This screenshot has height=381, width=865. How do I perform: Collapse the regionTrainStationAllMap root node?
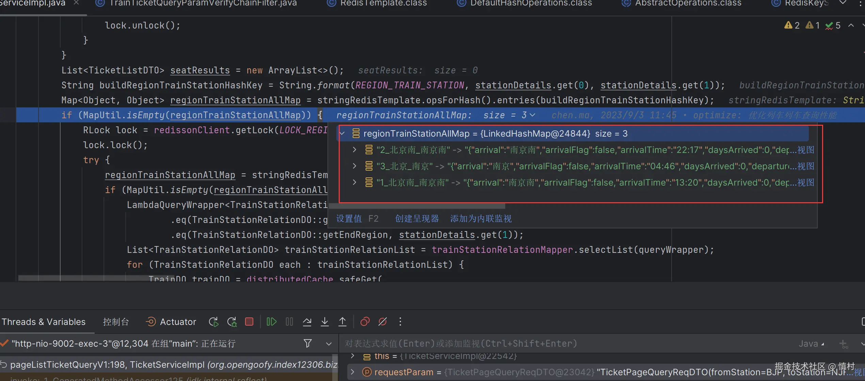342,134
